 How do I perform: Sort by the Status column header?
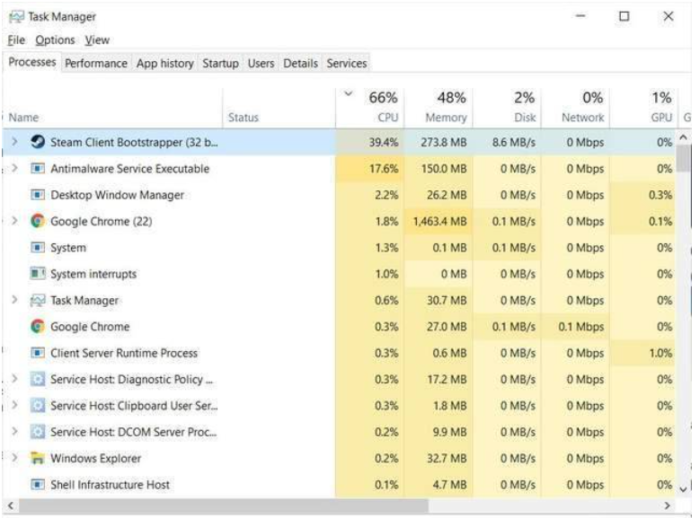coord(279,108)
